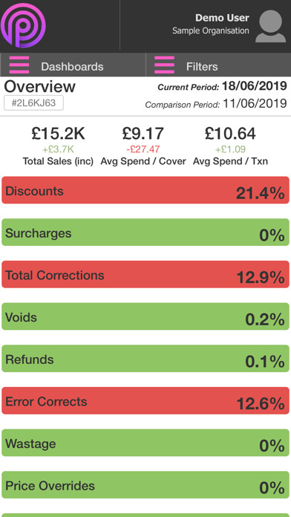The image size is (291, 517).
Task: Tap the Dashboards hamburger menu icon
Action: (x=19, y=65)
